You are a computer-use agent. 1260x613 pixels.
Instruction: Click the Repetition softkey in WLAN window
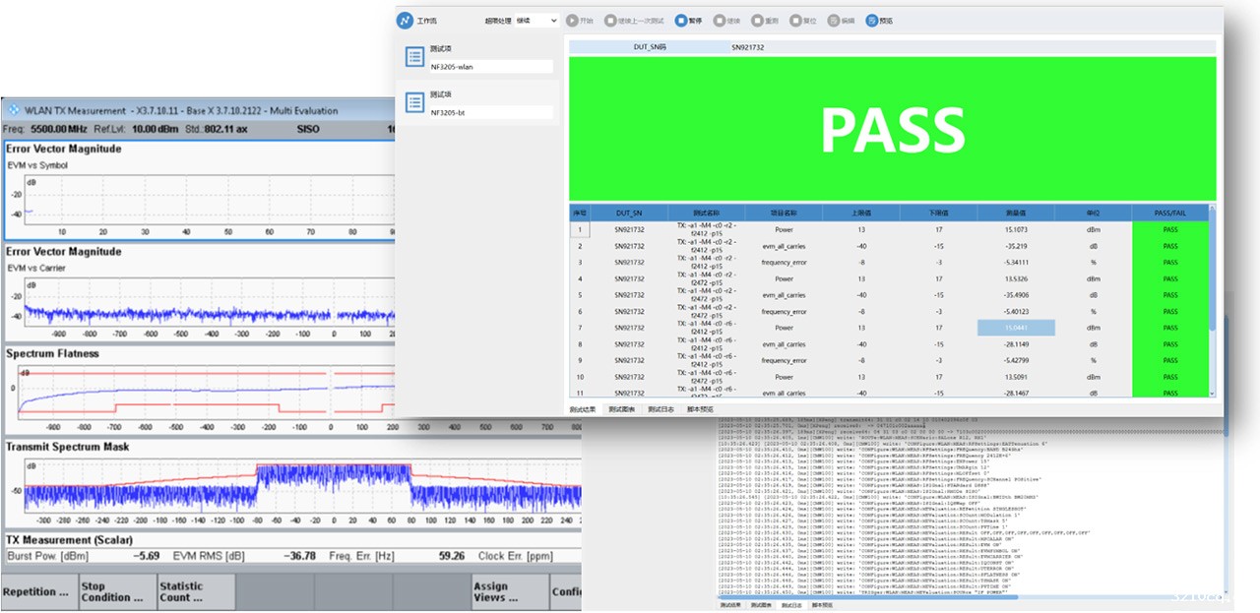point(38,591)
